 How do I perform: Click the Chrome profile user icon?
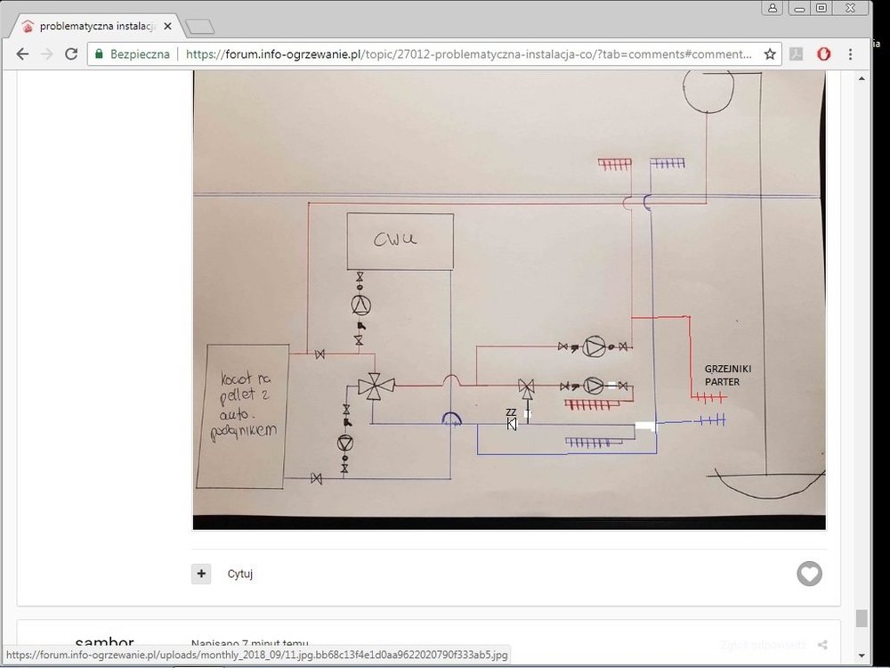(x=772, y=8)
